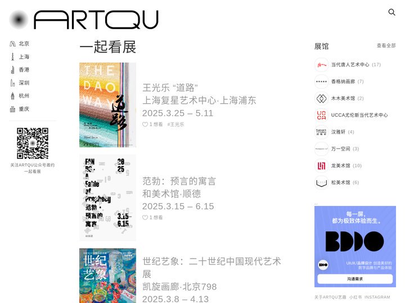Click the #王光乐 hashtag

[x=175, y=125]
